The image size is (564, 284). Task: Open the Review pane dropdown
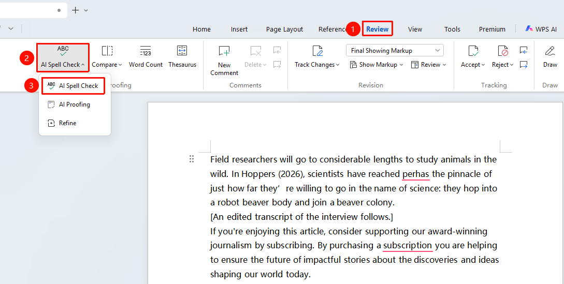tap(428, 65)
